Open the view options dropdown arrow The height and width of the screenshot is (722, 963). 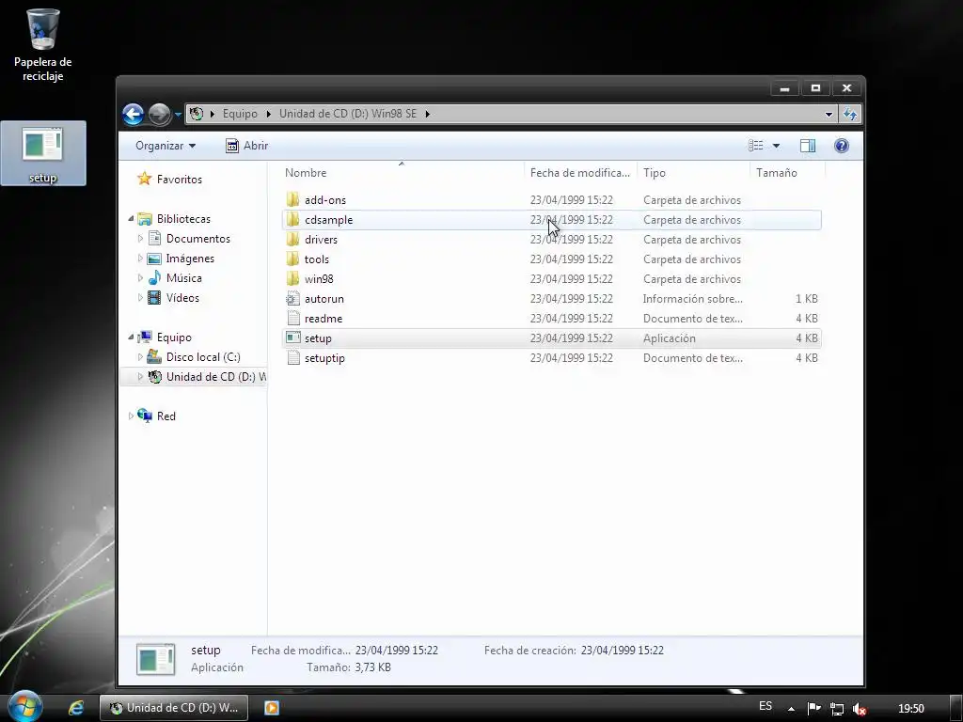coord(776,146)
